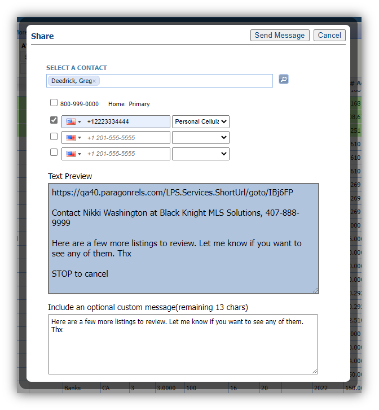Open country flag selector in third phone row
Screen dimensions: 379x410
coord(74,154)
